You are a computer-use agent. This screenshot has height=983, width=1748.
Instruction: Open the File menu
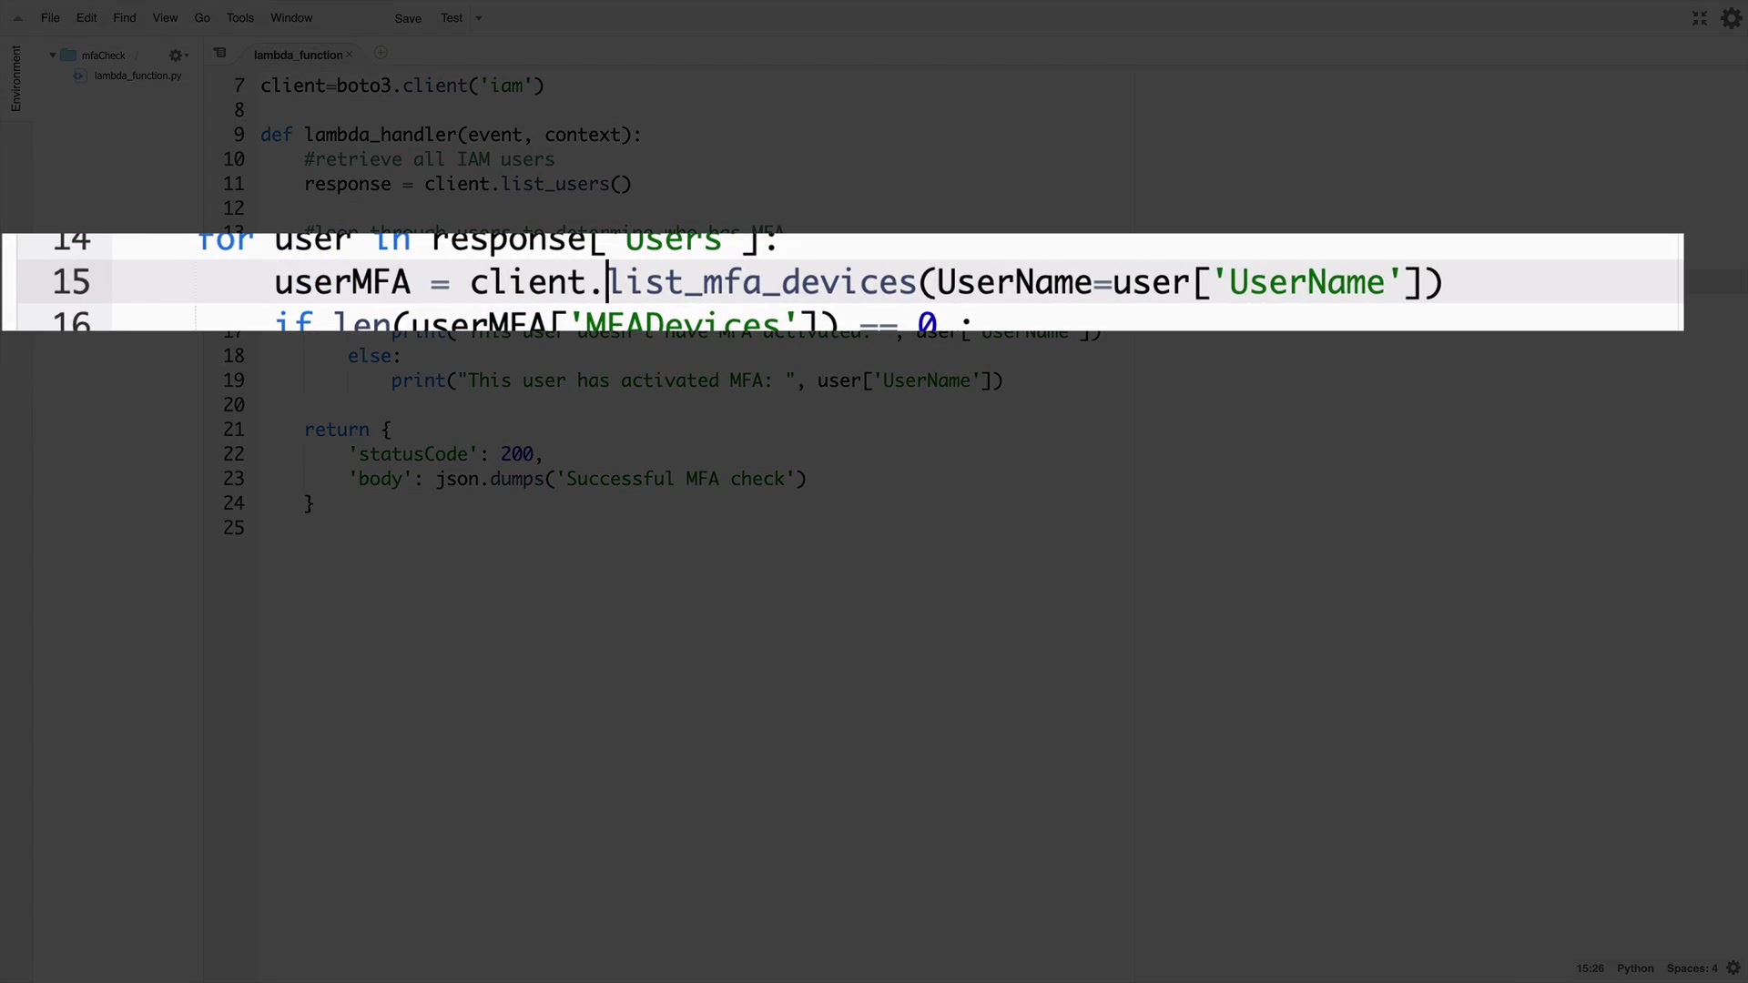pyautogui.click(x=50, y=18)
